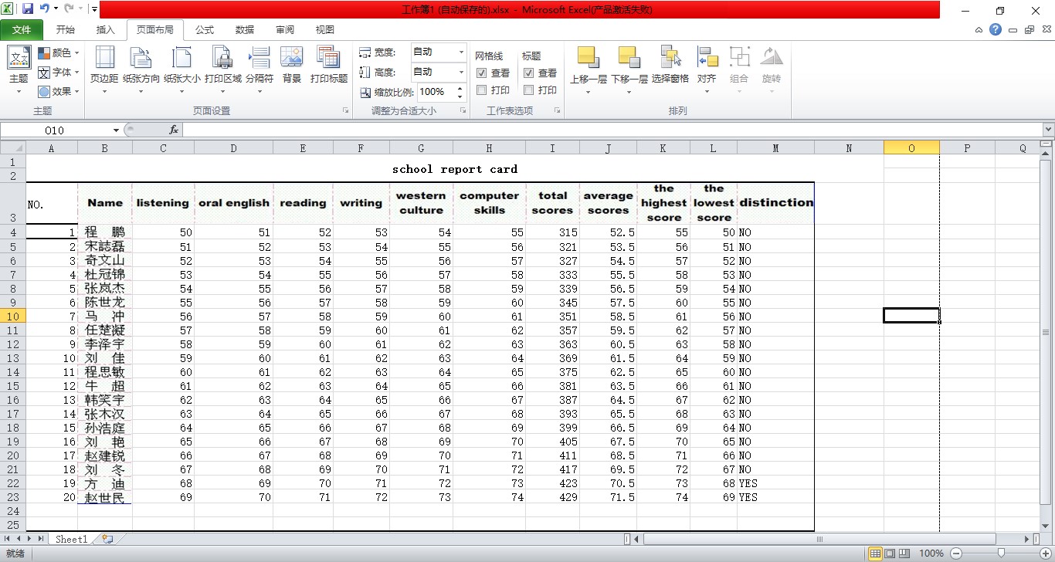The width and height of the screenshot is (1055, 562).
Task: Click the horizontal scrollbar
Action: [819, 539]
